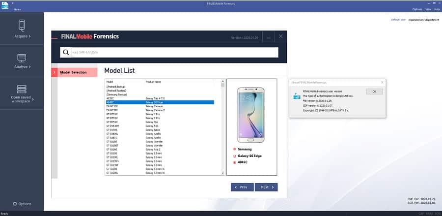Click the Galaxy S6 Edge label under phone
This screenshot has height=216, width=442.
click(250, 156)
